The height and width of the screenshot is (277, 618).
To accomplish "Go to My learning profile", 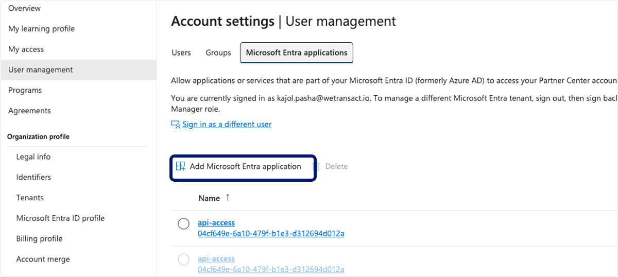I will pos(41,29).
